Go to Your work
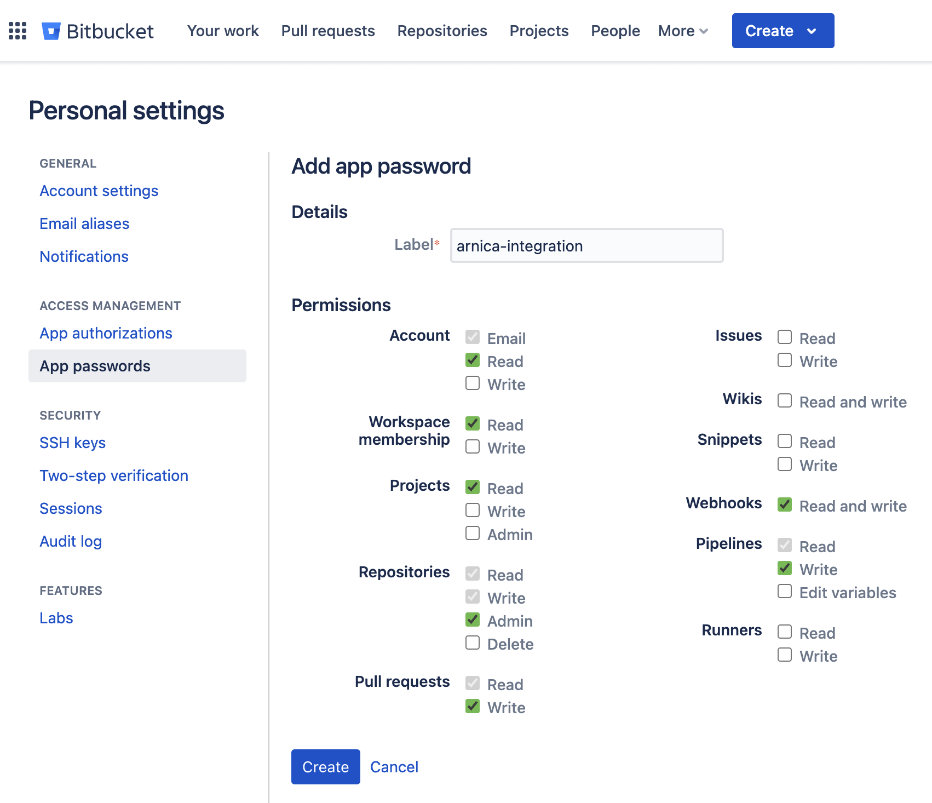This screenshot has width=932, height=803. coord(223,31)
